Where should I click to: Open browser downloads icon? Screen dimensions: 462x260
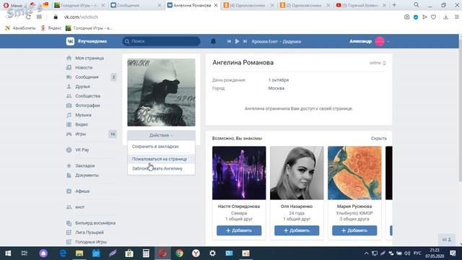446,17
